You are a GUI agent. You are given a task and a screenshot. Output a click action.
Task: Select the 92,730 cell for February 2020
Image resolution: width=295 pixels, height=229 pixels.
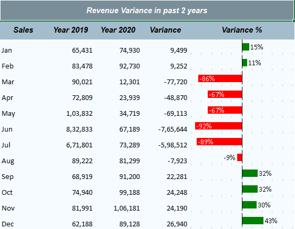[x=130, y=66]
